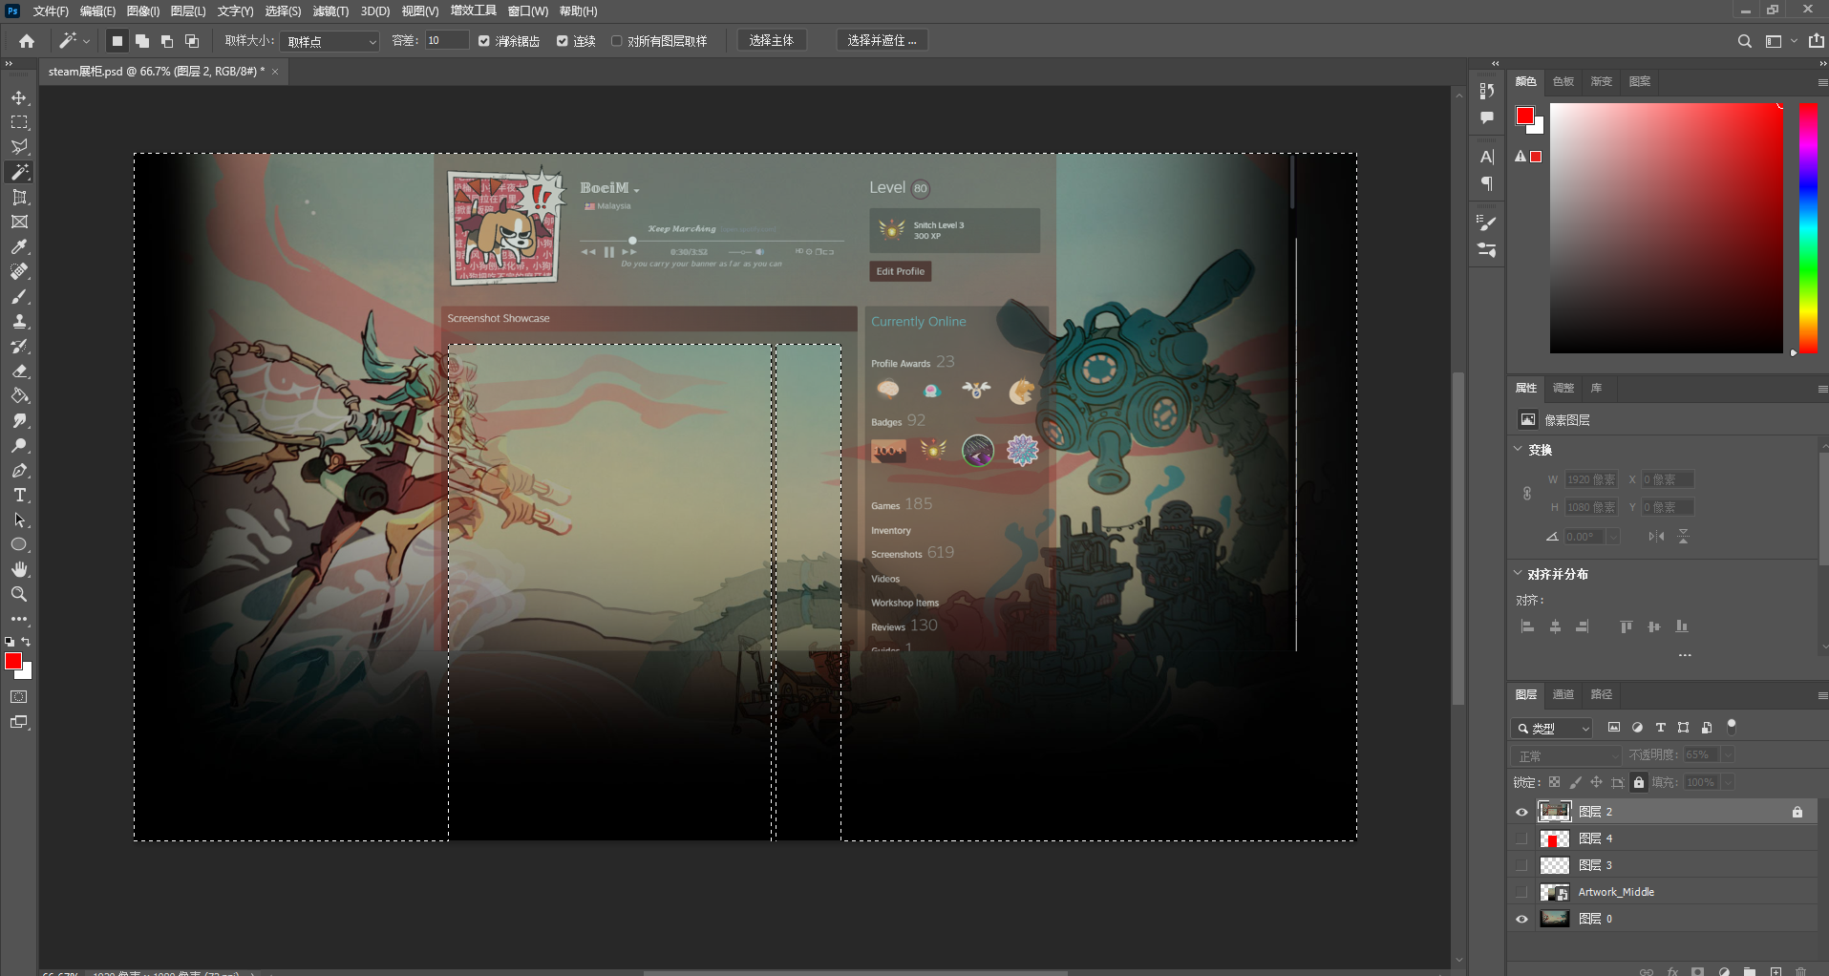Select the Move tool
This screenshot has width=1829, height=976.
(19, 98)
